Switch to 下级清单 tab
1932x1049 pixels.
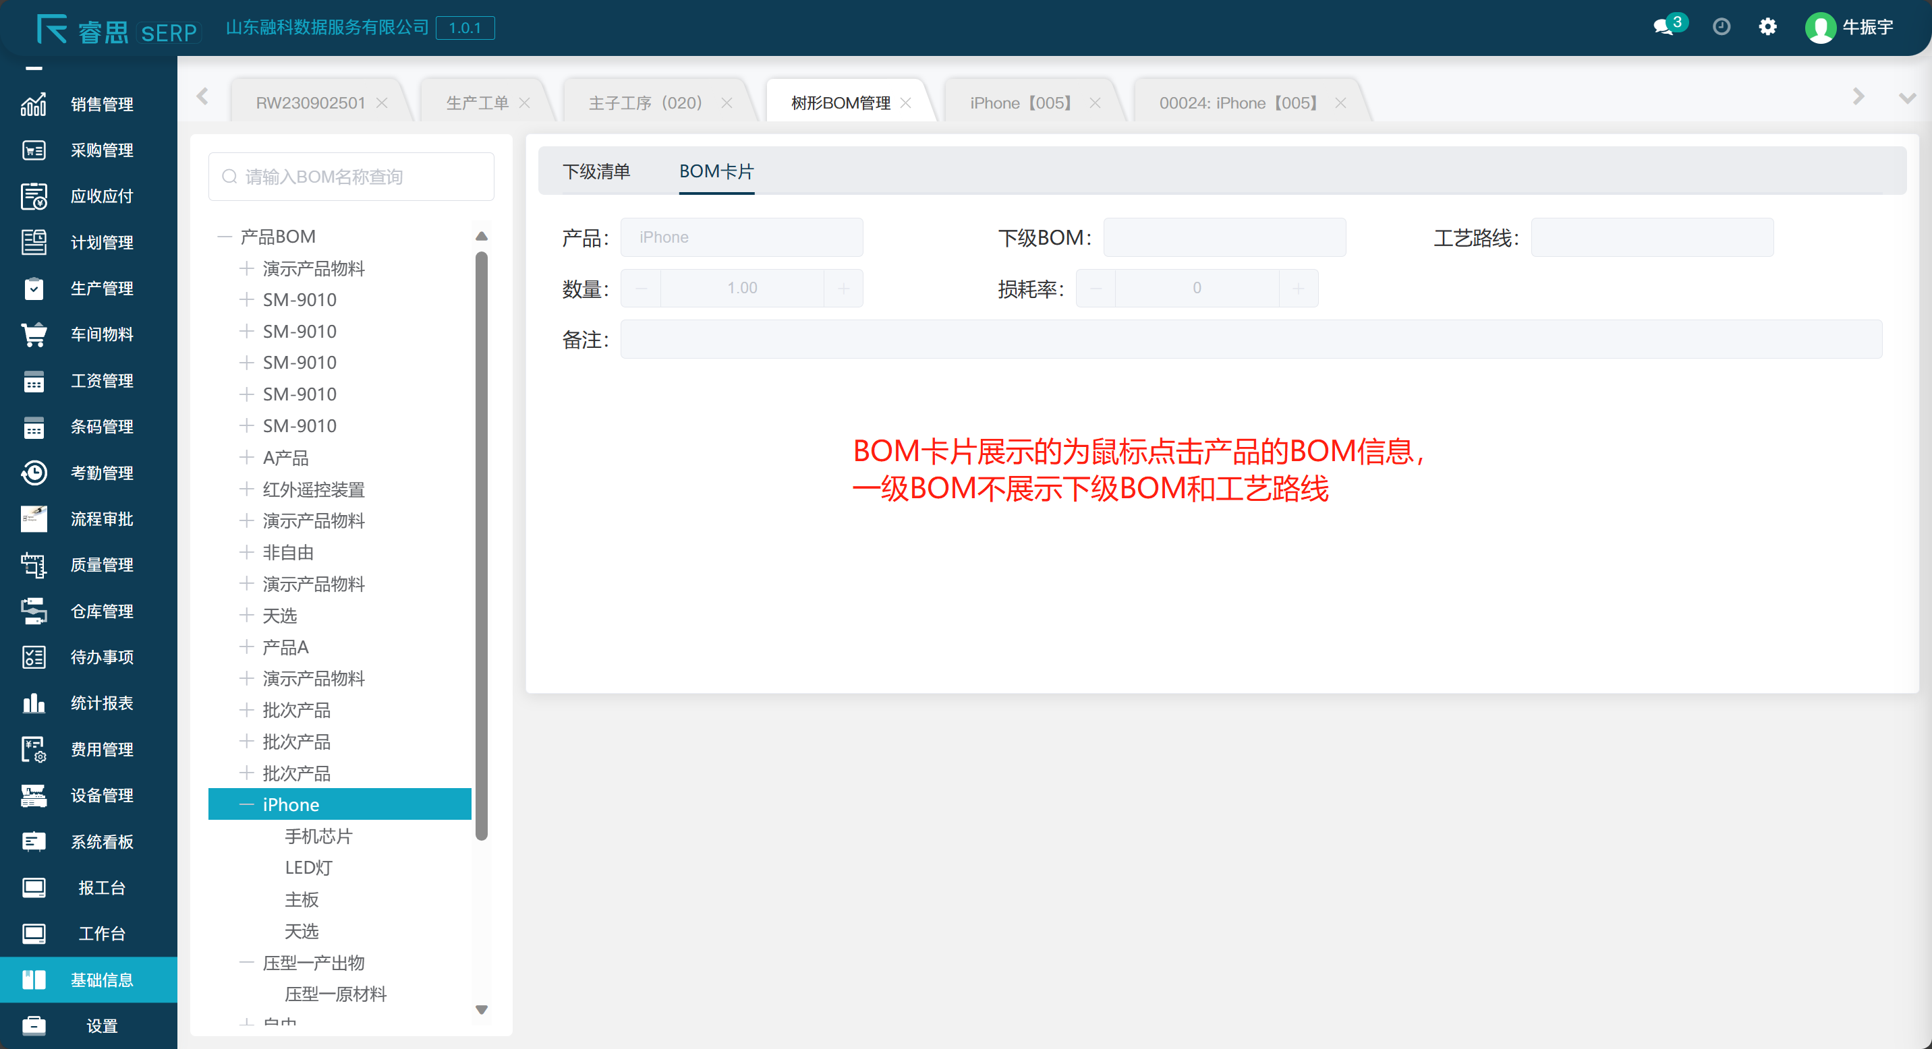click(x=596, y=172)
